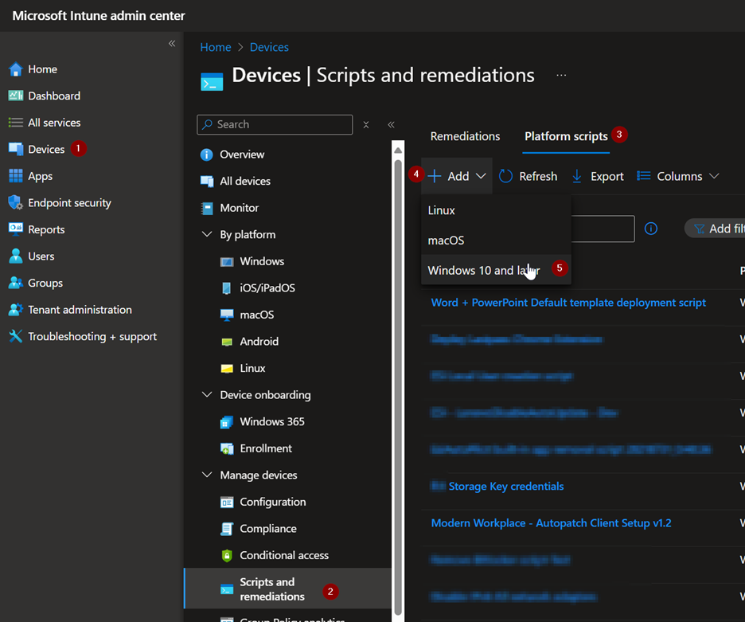Collapse the Device onboarding section

pyautogui.click(x=207, y=394)
